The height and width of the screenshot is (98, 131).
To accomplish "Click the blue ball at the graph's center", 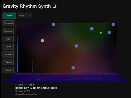I will pos(76,46).
